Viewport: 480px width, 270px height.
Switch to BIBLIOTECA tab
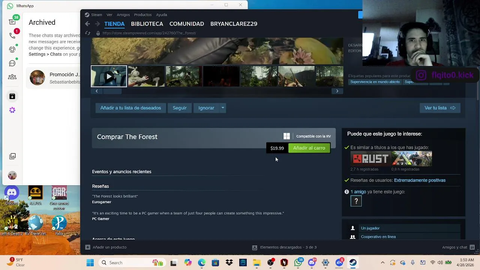pyautogui.click(x=147, y=24)
